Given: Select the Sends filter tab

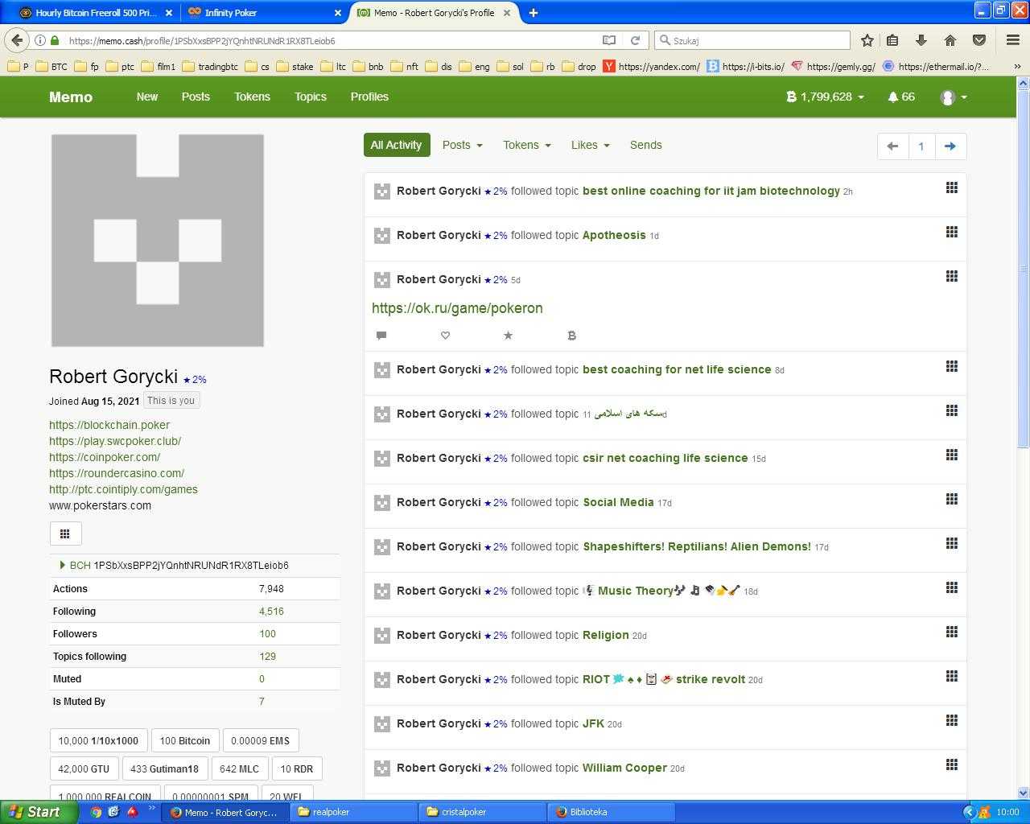Looking at the screenshot, I should point(645,145).
